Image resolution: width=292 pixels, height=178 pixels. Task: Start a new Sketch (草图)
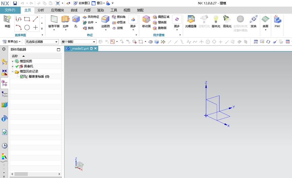[7, 22]
